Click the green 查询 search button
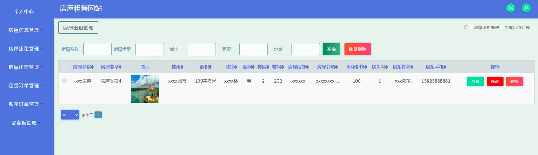The height and width of the screenshot is (155, 538). tap(331, 49)
